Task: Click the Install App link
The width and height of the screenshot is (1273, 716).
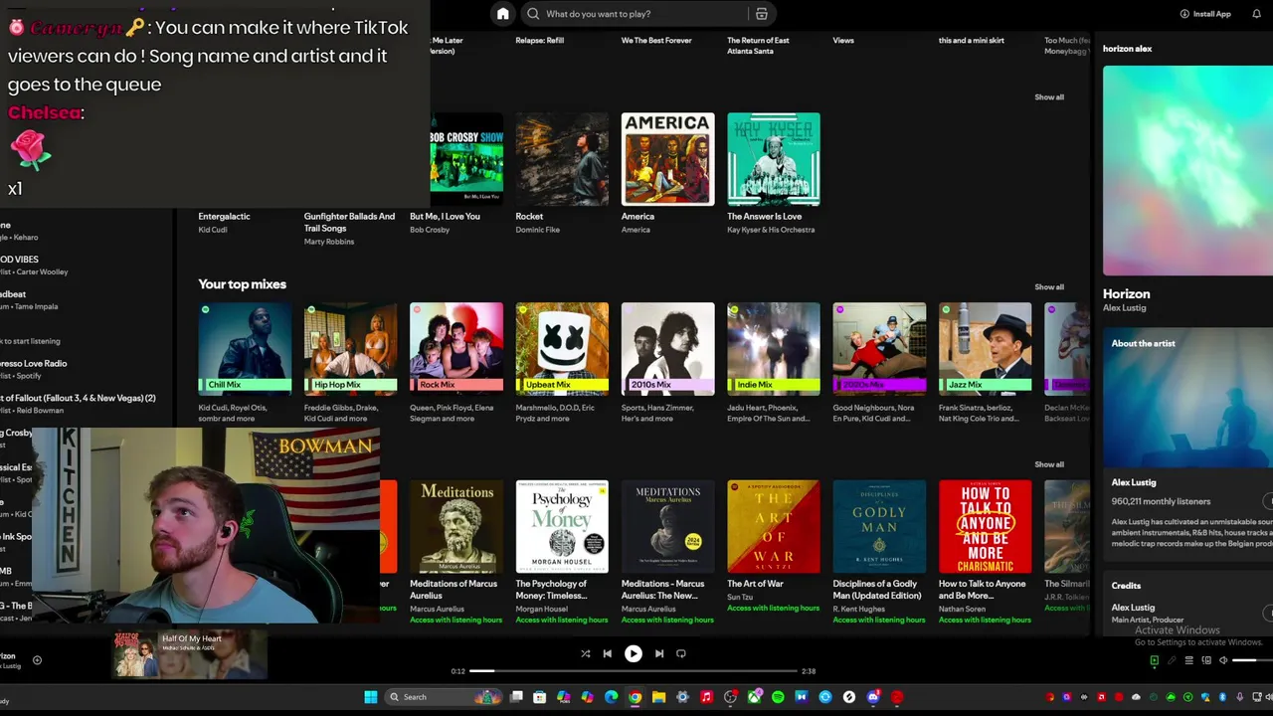Action: click(1205, 14)
